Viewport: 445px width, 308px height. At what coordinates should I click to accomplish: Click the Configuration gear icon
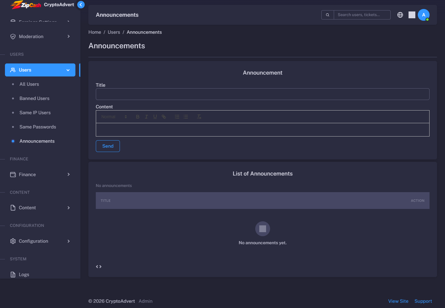(x=13, y=241)
